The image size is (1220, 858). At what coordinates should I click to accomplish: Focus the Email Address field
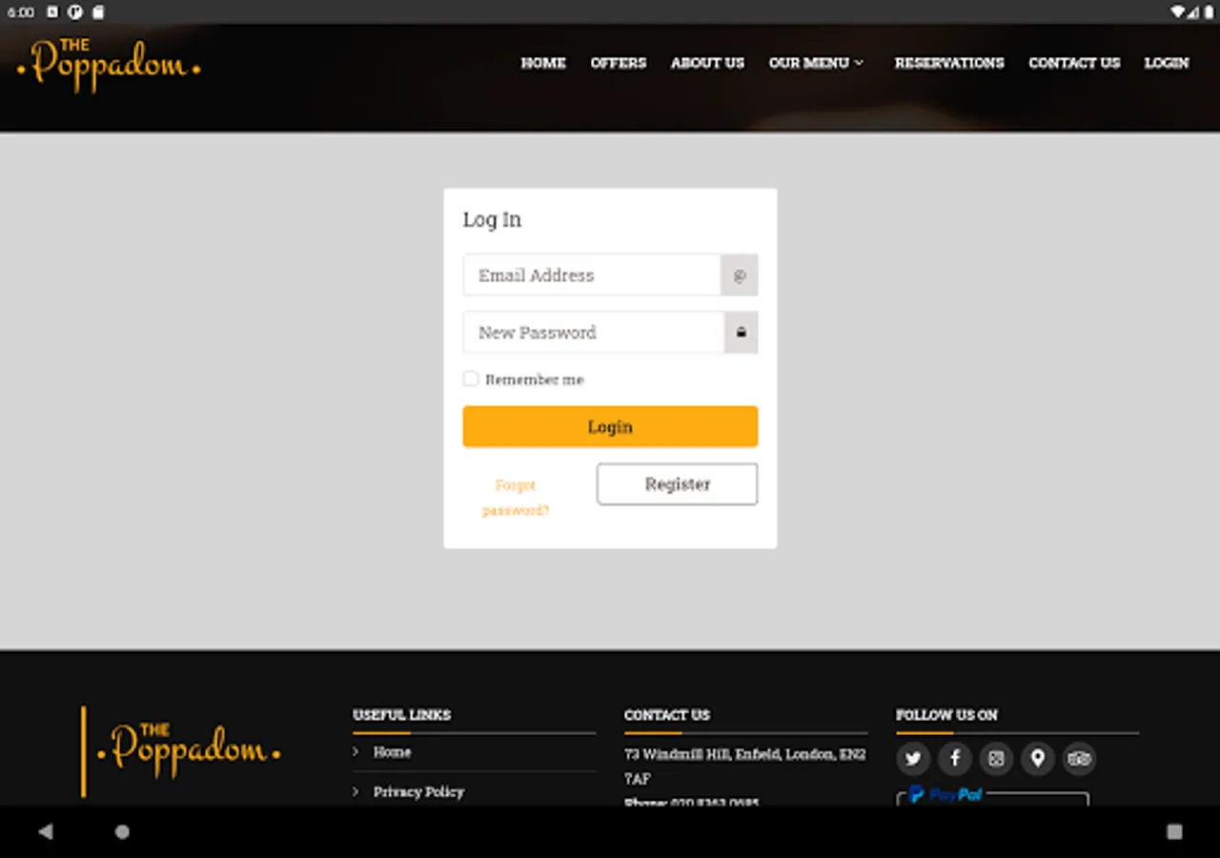pos(592,276)
